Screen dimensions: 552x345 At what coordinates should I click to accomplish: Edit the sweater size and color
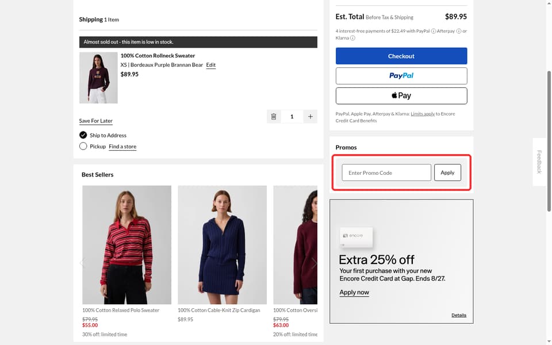pyautogui.click(x=211, y=65)
